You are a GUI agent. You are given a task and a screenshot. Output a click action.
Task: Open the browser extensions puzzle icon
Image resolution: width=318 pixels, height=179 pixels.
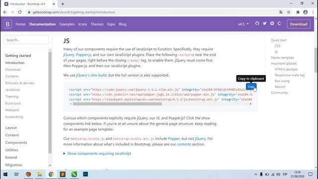pos(298,12)
